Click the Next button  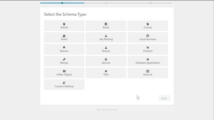[164, 98]
